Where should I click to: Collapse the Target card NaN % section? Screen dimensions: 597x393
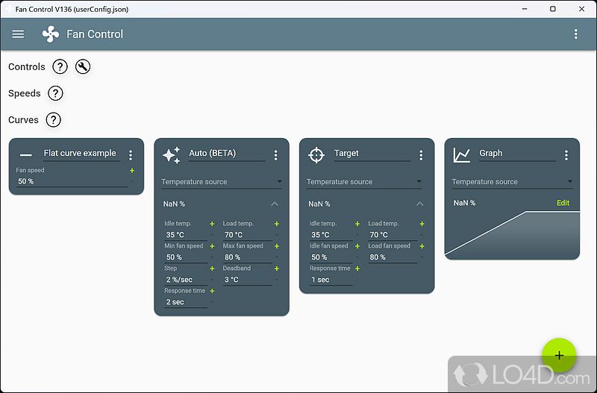419,204
